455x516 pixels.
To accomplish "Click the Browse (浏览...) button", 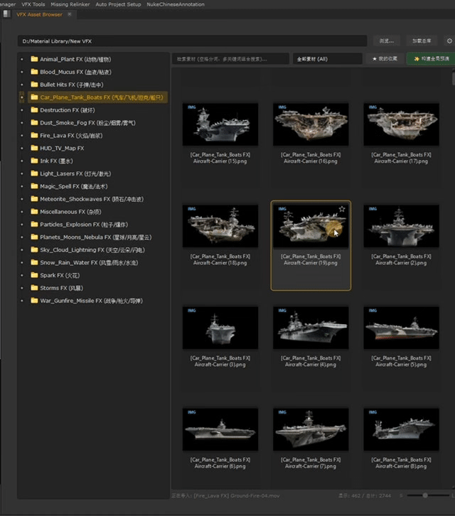I will (387, 41).
